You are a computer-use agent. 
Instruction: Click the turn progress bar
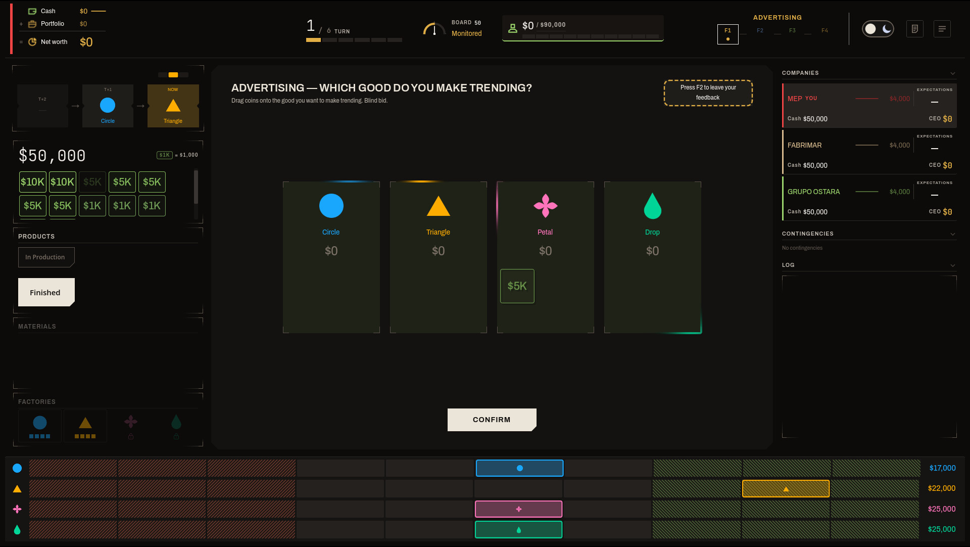354,40
